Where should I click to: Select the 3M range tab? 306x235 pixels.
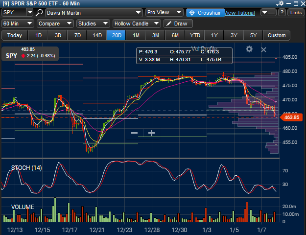[x=156, y=35]
